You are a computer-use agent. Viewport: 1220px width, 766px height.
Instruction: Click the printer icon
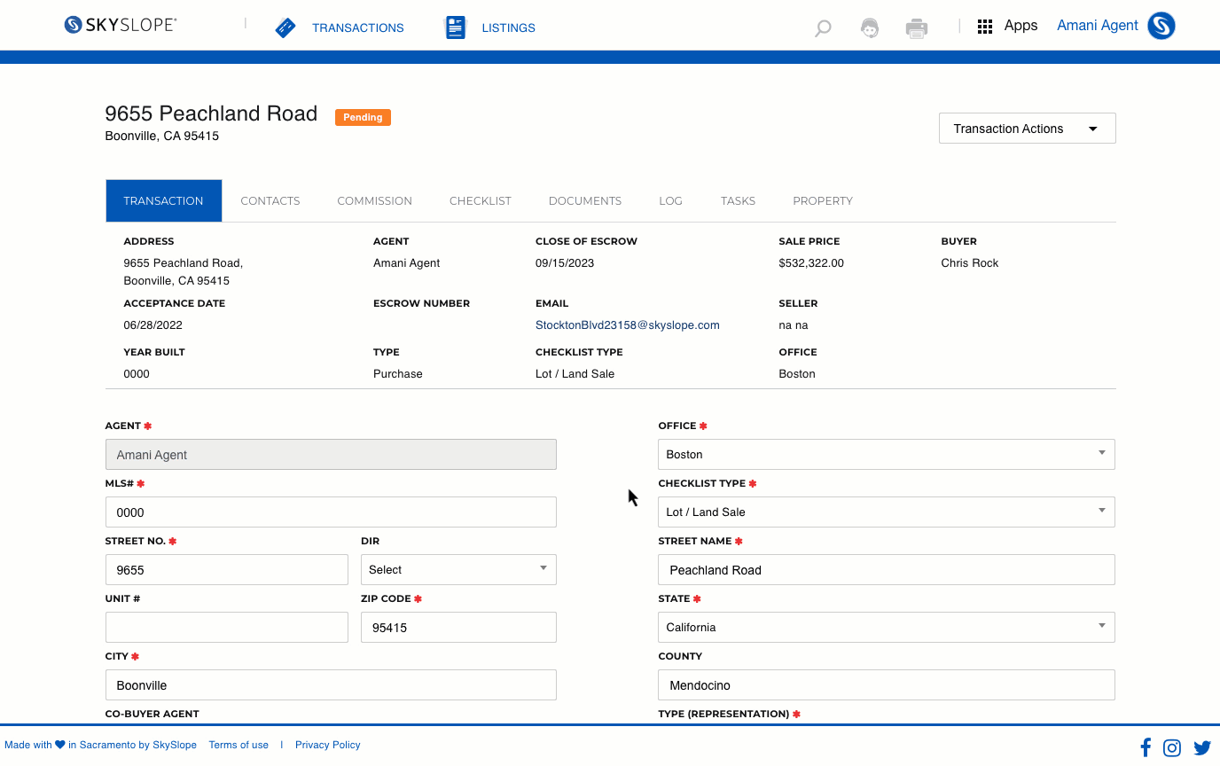917,28
